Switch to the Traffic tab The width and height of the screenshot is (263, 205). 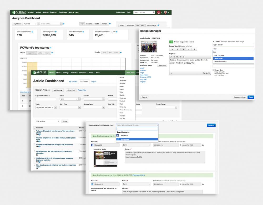click(x=97, y=24)
